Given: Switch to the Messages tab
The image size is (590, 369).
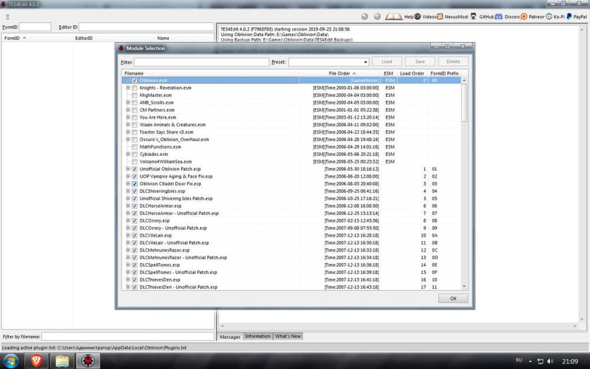Looking at the screenshot, I should point(230,337).
